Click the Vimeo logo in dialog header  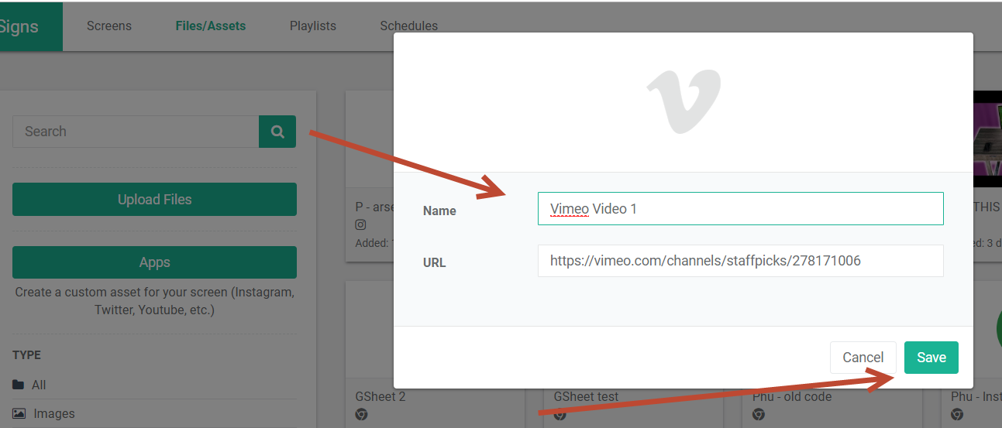[683, 101]
